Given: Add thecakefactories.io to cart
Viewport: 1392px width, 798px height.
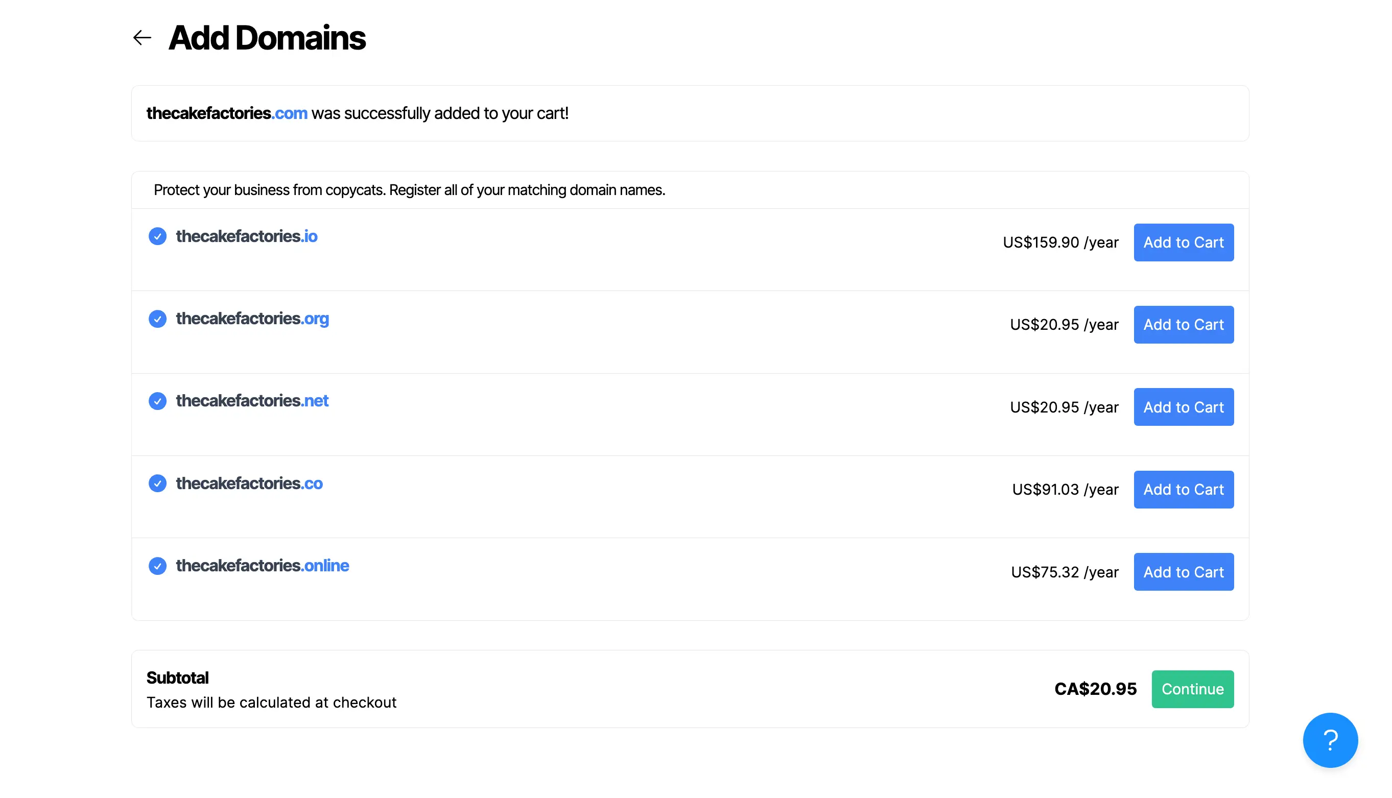Looking at the screenshot, I should tap(1184, 242).
